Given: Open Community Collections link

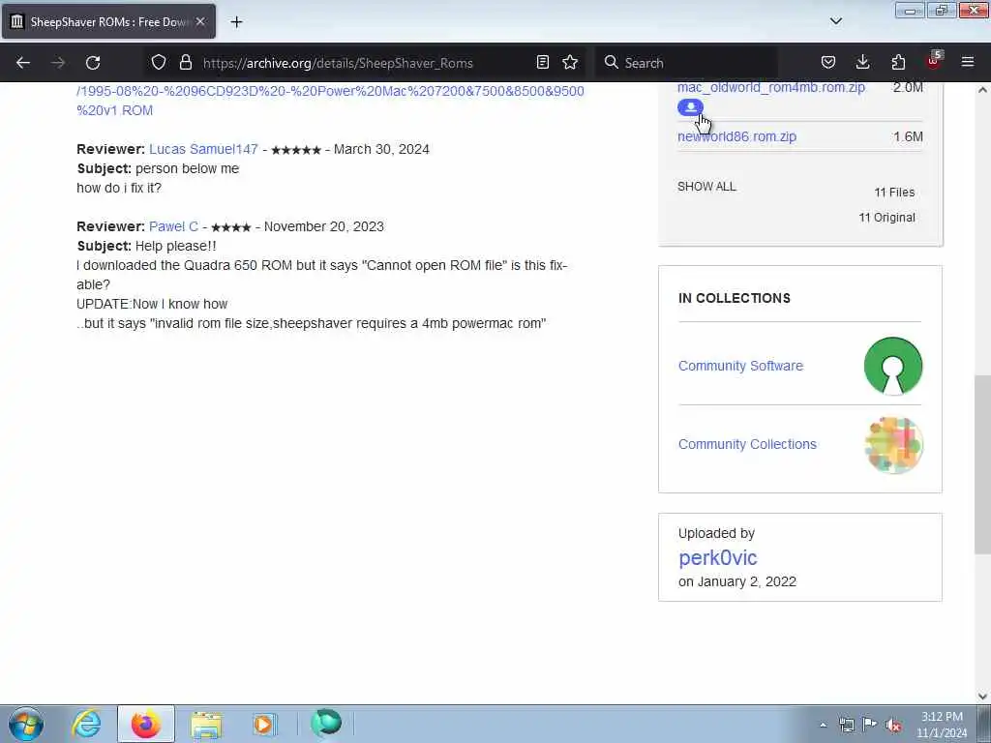Looking at the screenshot, I should click(x=747, y=444).
